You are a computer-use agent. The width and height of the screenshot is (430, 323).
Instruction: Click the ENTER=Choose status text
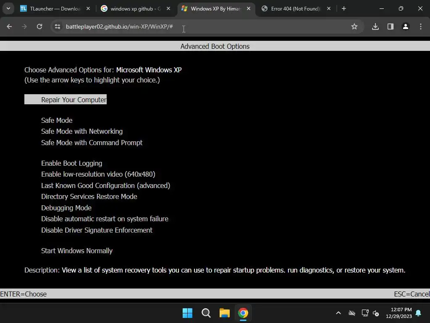pos(24,294)
